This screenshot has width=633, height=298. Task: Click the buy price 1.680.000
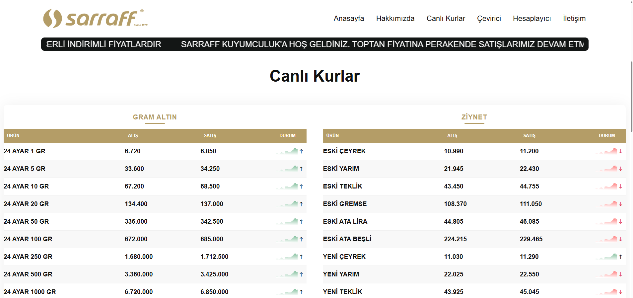(x=139, y=257)
